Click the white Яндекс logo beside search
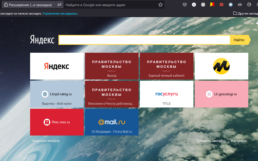The width and height of the screenshot is (258, 161). point(42,39)
